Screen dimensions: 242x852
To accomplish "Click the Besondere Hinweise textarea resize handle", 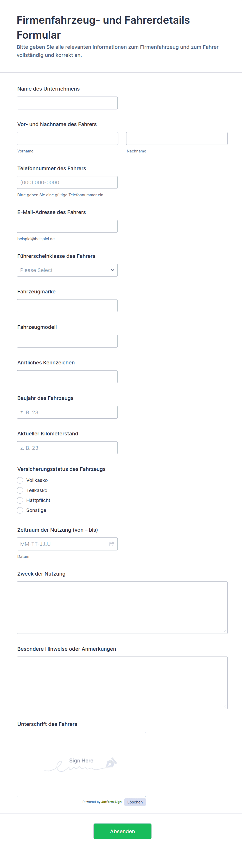I will click(225, 706).
